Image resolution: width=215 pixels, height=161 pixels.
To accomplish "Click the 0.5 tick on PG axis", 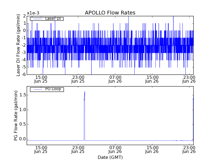I will 23,124.
